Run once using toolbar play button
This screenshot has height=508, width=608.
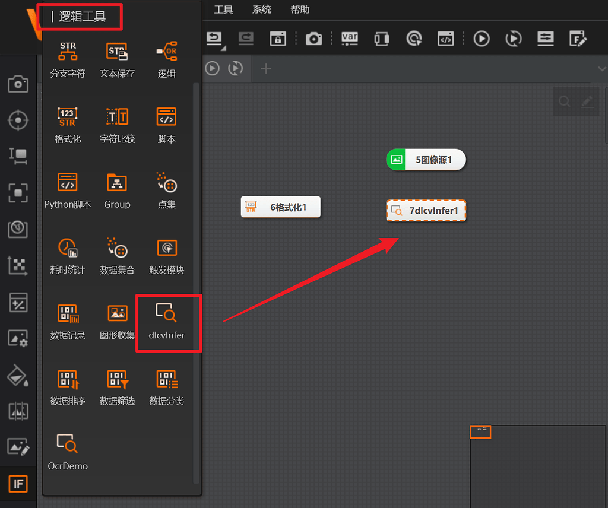pyautogui.click(x=481, y=39)
